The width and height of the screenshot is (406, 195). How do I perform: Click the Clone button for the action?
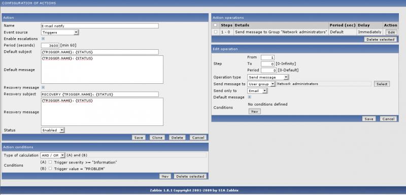point(157,138)
